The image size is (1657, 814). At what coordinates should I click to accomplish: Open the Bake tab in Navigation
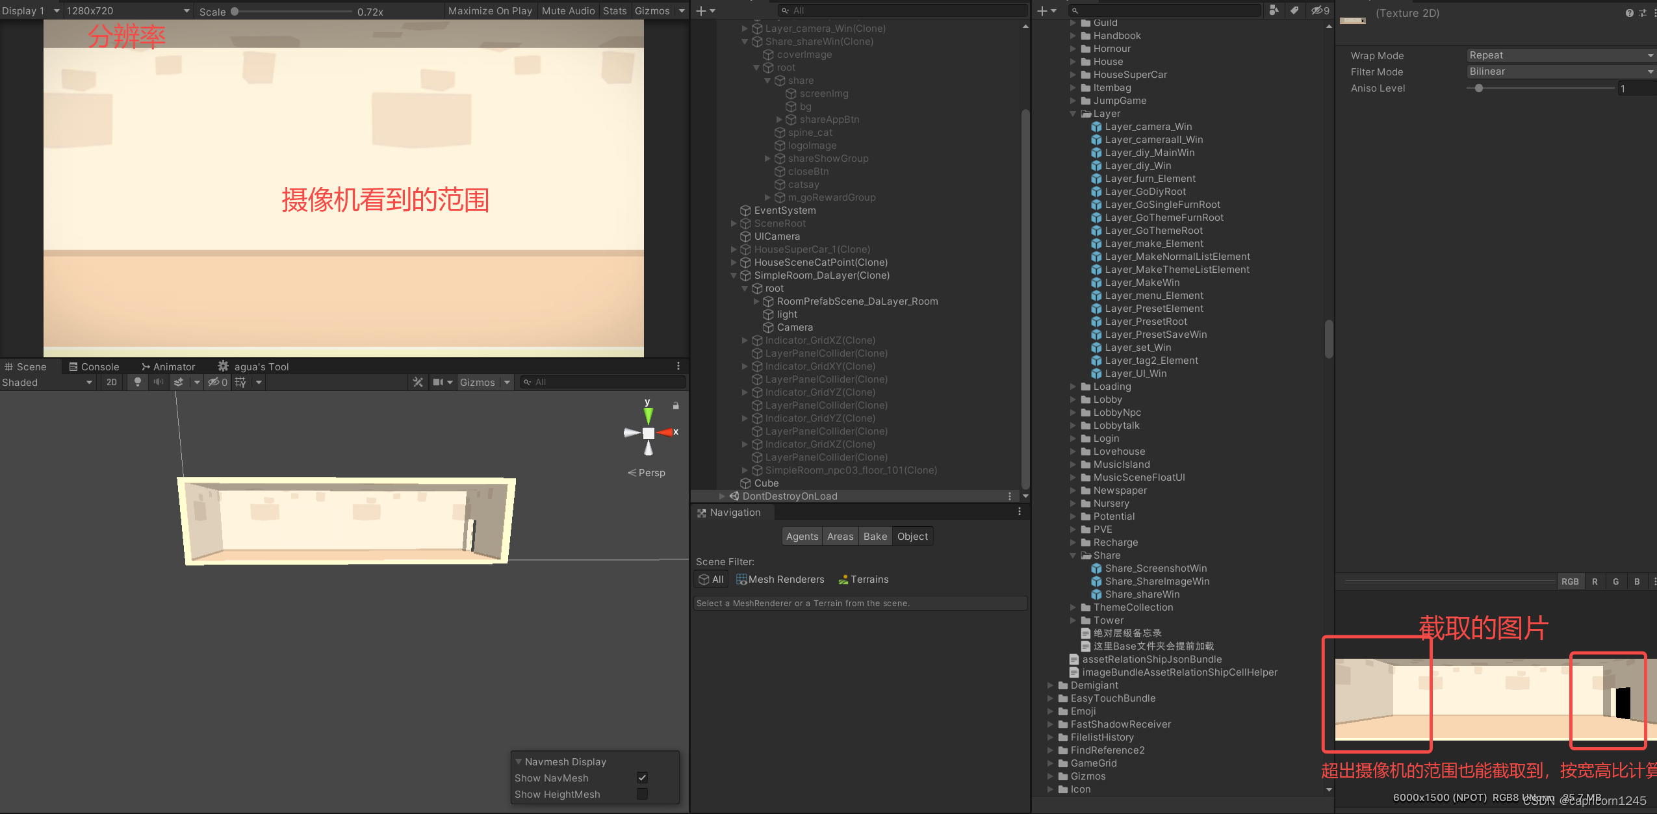(x=875, y=536)
